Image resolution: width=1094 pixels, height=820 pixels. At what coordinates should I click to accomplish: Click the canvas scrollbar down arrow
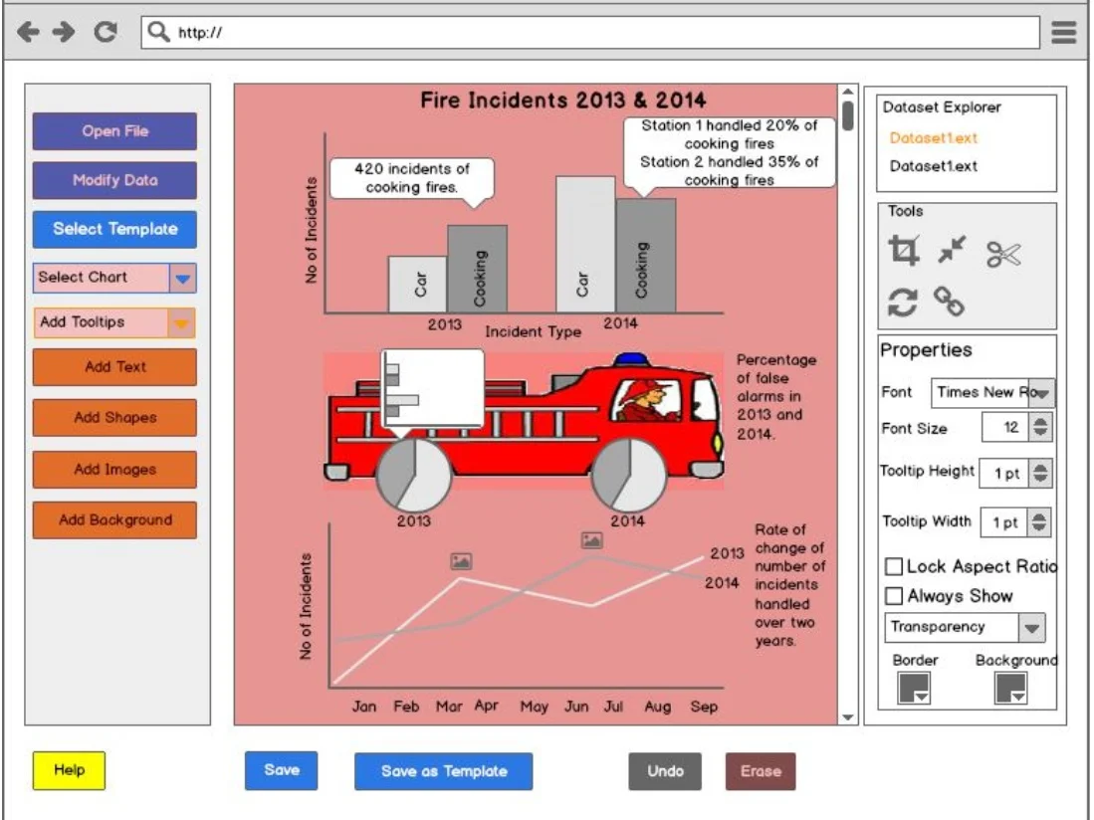click(848, 717)
